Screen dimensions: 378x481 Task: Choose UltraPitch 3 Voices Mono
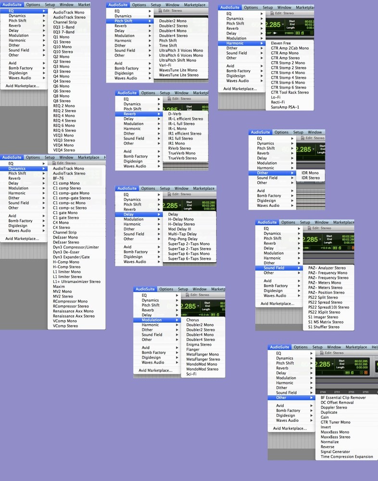[x=181, y=51]
